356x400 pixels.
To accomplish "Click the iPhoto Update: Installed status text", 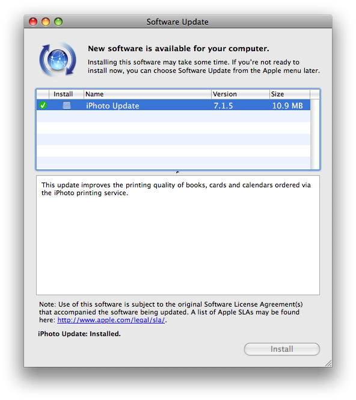I will coord(79,334).
